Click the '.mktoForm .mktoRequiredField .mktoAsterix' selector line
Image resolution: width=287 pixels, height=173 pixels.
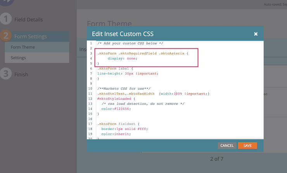click(143, 53)
